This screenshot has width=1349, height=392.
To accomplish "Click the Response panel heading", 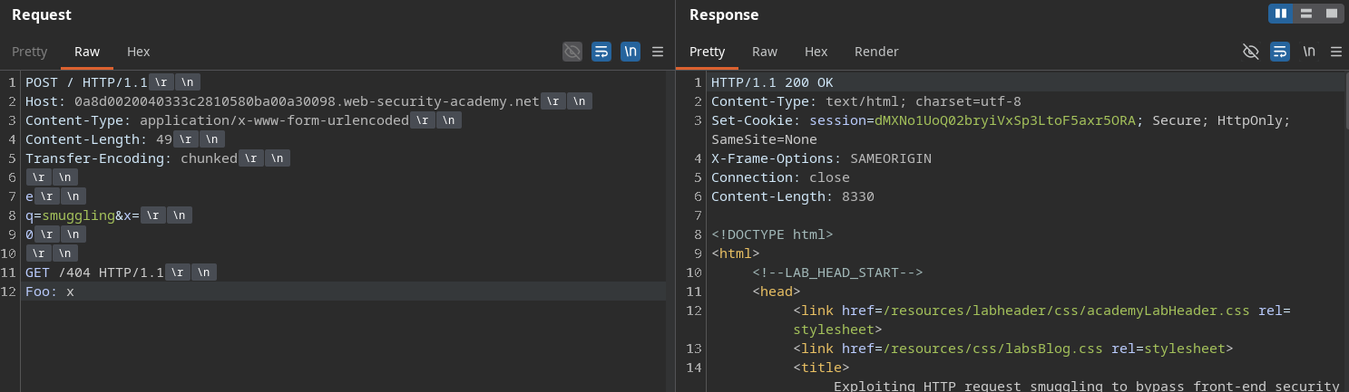I will [724, 14].
